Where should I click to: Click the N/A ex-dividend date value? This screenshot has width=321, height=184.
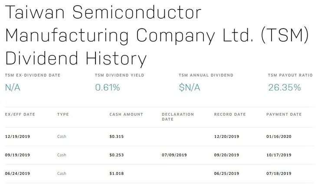pyautogui.click(x=13, y=87)
